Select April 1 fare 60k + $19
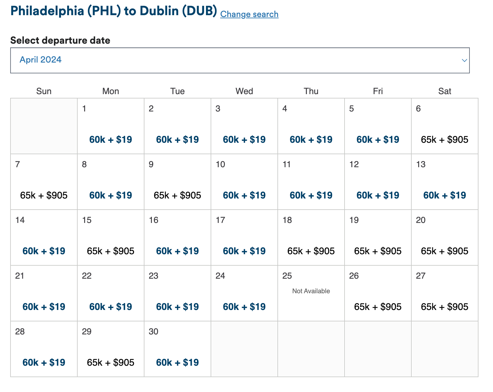The height and width of the screenshot is (392, 493). (110, 140)
